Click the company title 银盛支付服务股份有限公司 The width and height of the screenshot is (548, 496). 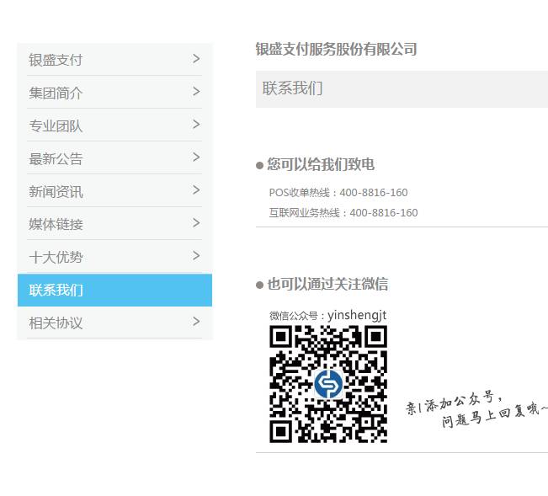click(336, 49)
